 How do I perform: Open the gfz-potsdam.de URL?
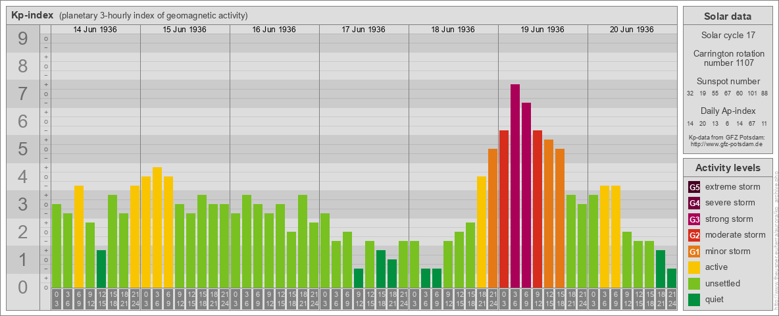[728, 144]
